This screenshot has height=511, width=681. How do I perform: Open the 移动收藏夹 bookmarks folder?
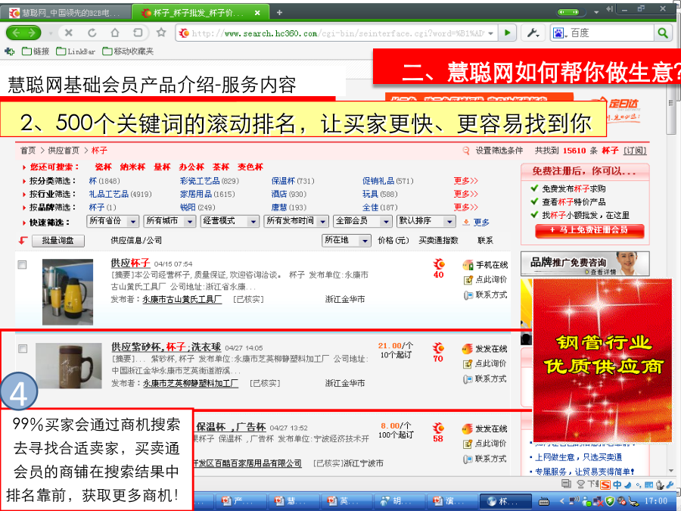(x=128, y=51)
